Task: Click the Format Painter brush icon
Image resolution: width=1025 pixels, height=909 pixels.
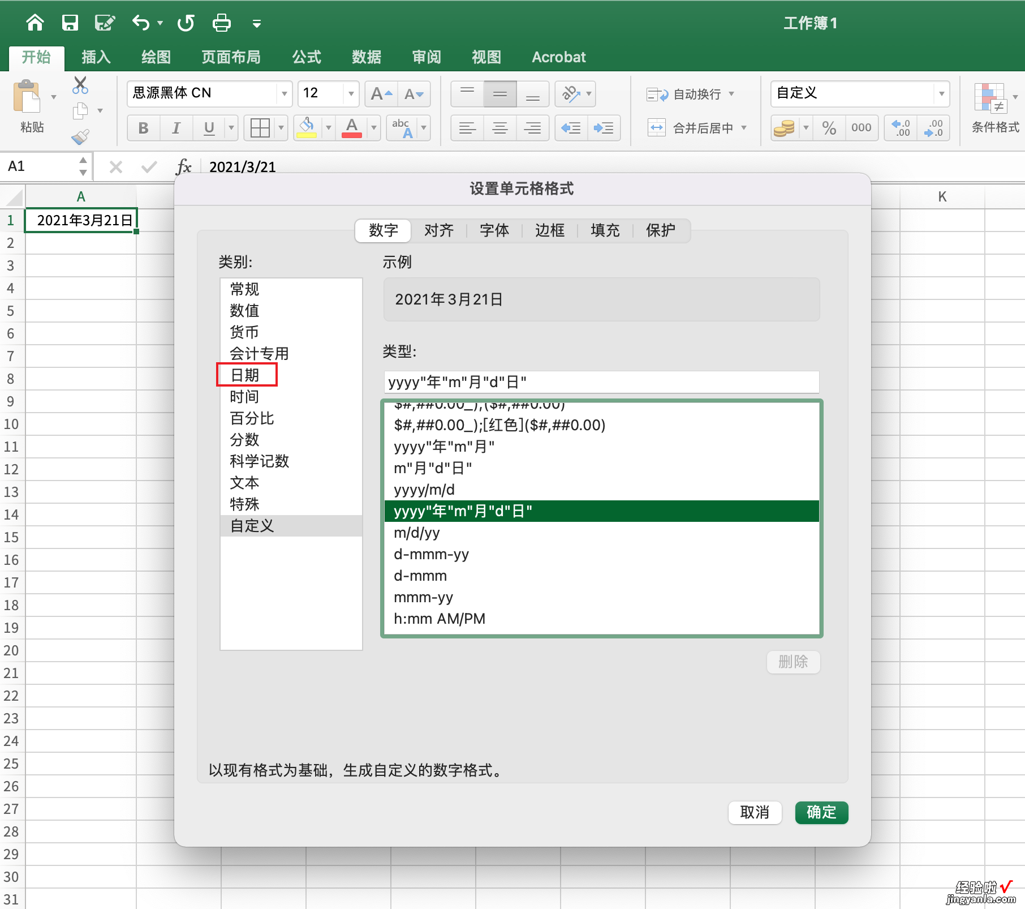Action: pyautogui.click(x=80, y=136)
